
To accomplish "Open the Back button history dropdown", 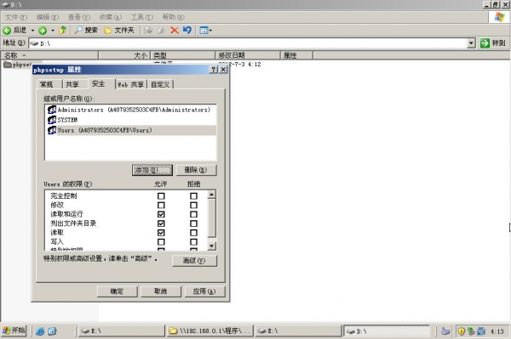I will point(32,31).
